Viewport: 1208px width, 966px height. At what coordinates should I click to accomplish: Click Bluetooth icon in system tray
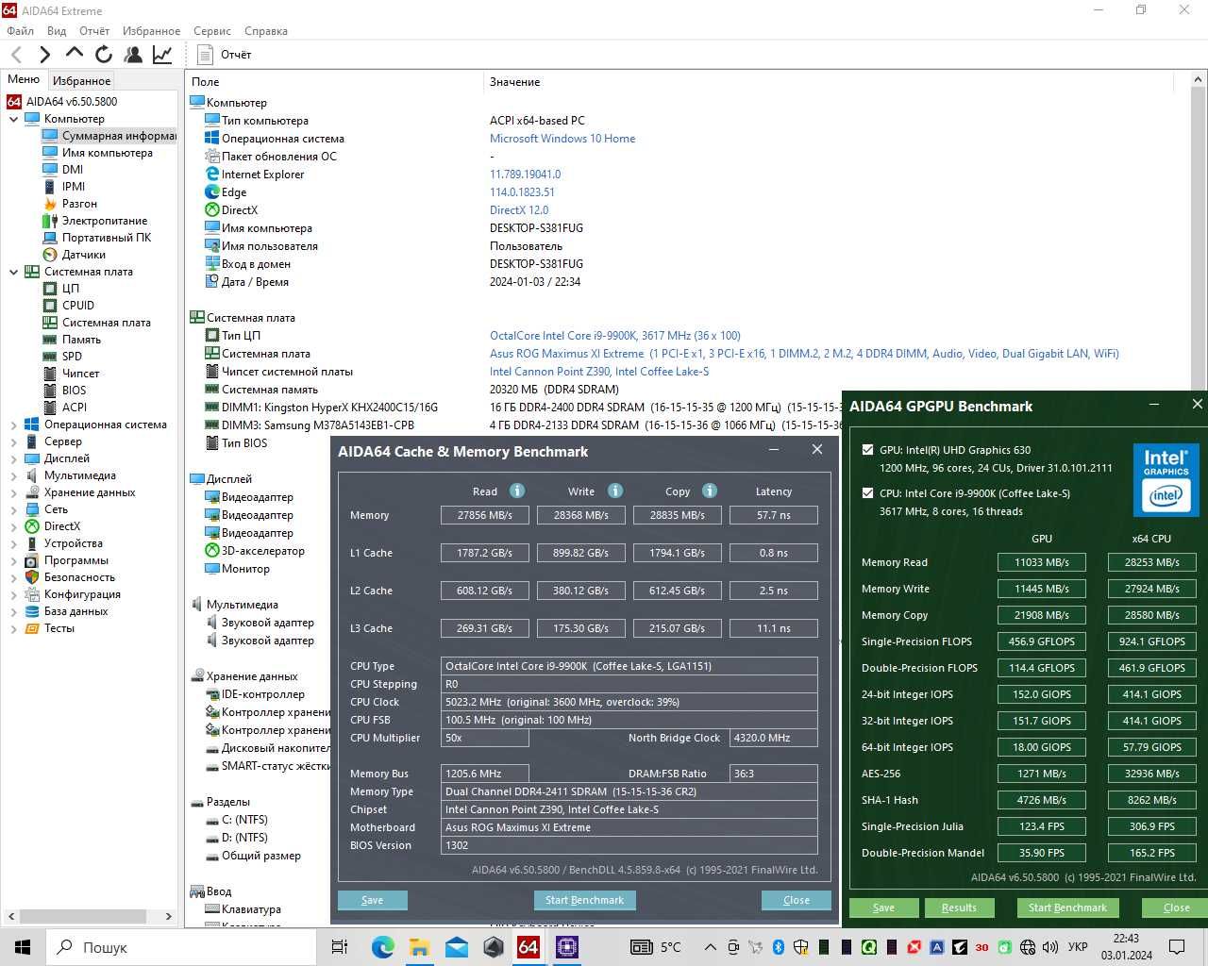coord(779,947)
